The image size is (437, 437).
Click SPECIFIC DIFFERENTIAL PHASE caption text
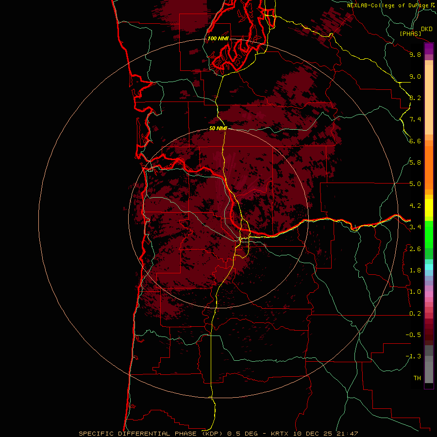tap(139, 434)
